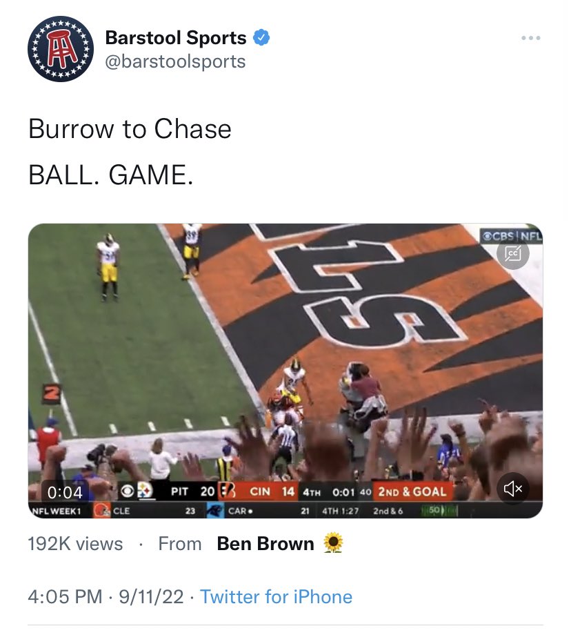Screen dimensions: 571x635
Task: Open Ben Brown's profile from video credit
Action: click(x=266, y=543)
